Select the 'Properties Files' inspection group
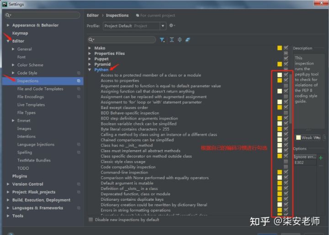The height and width of the screenshot is (235, 329). (x=110, y=53)
